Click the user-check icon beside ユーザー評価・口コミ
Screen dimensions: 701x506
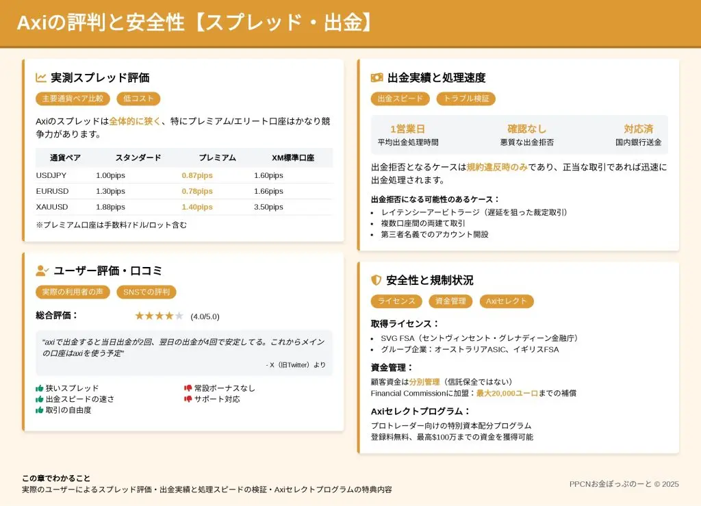coord(42,271)
